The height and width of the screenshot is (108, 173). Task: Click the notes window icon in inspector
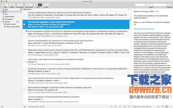pos(162,107)
